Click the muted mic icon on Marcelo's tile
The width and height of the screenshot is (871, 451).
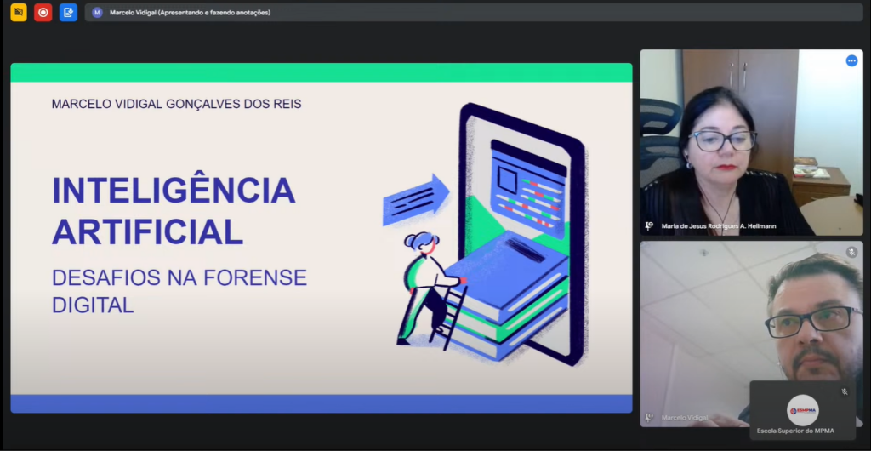851,252
